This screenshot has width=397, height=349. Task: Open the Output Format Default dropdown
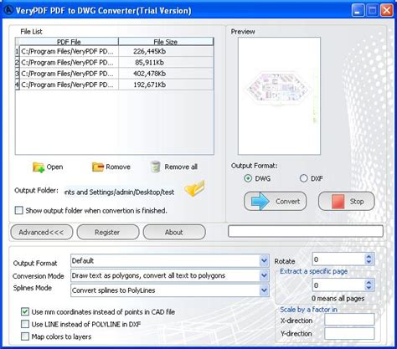coord(264,261)
